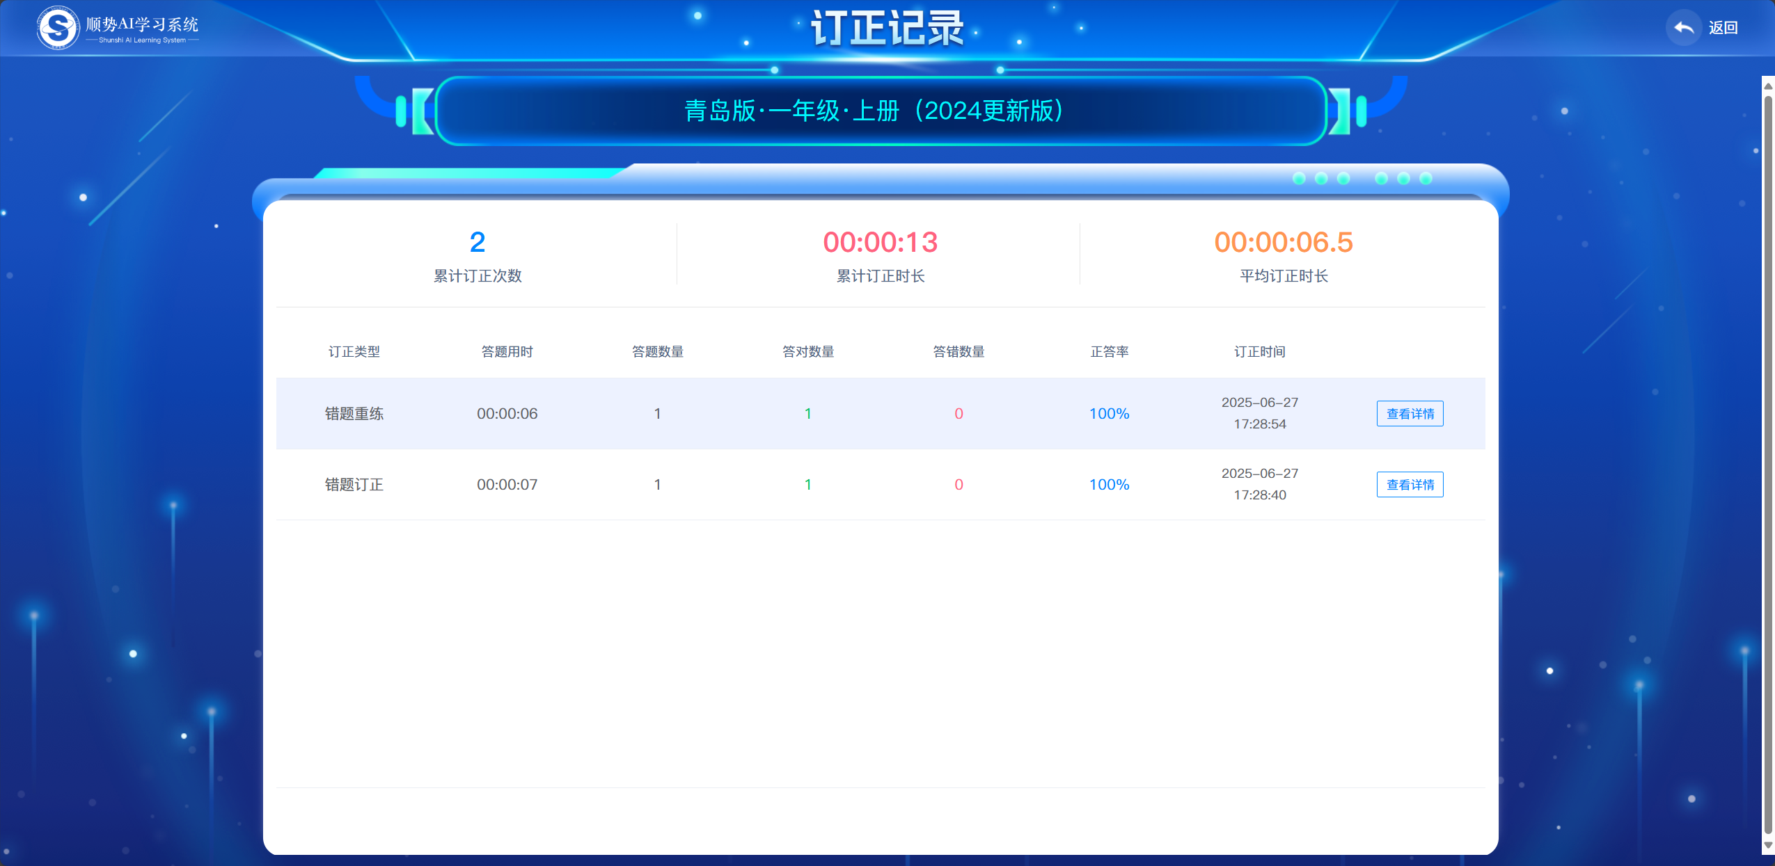The image size is (1775, 866).
Task: Click the 青岛版·一年级·上册 textbook banner
Action: [881, 111]
